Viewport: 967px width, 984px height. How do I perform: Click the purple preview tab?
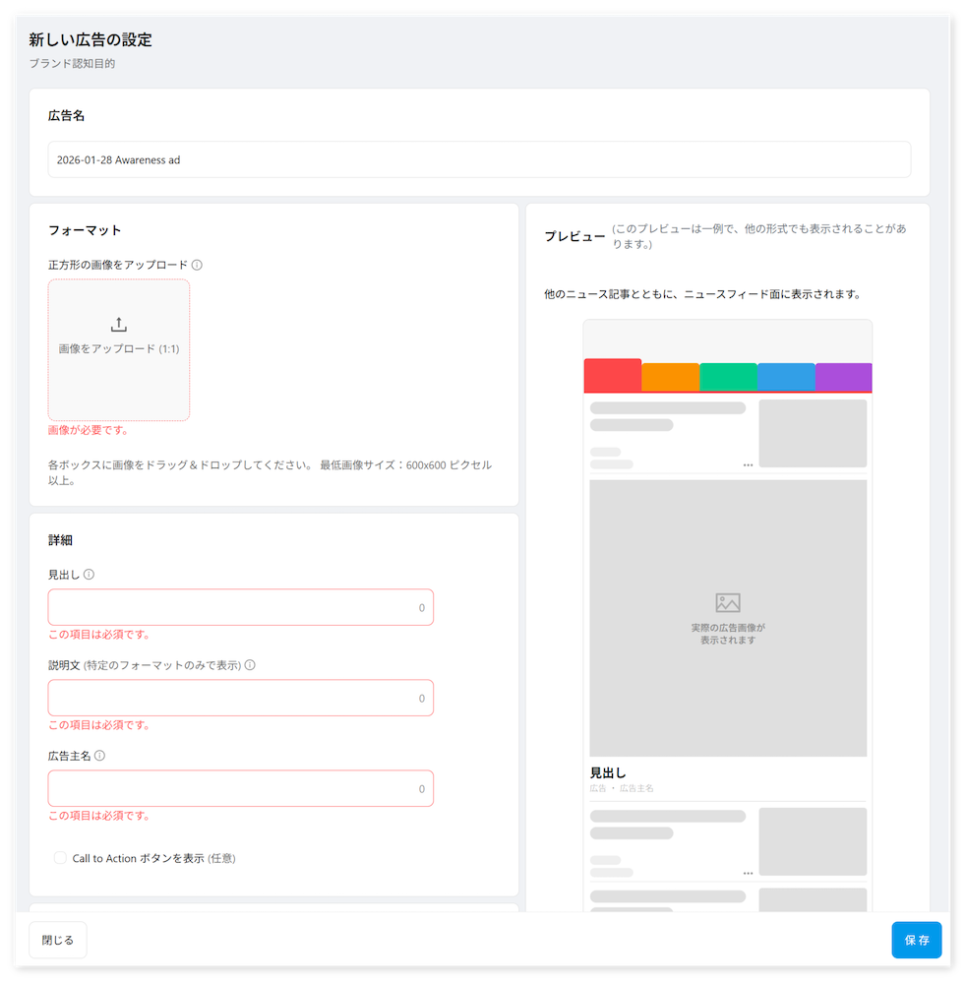[843, 378]
